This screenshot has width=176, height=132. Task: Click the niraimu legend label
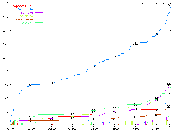pyautogui.click(x=27, y=13)
